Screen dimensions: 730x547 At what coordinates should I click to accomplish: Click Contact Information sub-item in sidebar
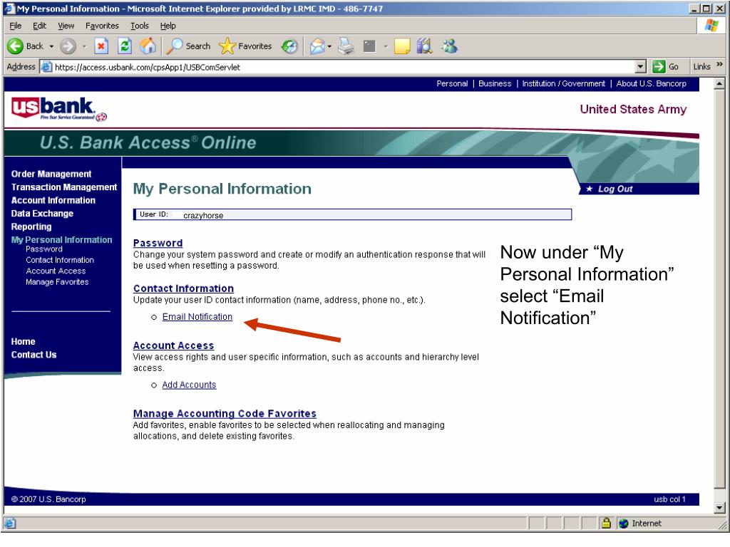click(60, 260)
